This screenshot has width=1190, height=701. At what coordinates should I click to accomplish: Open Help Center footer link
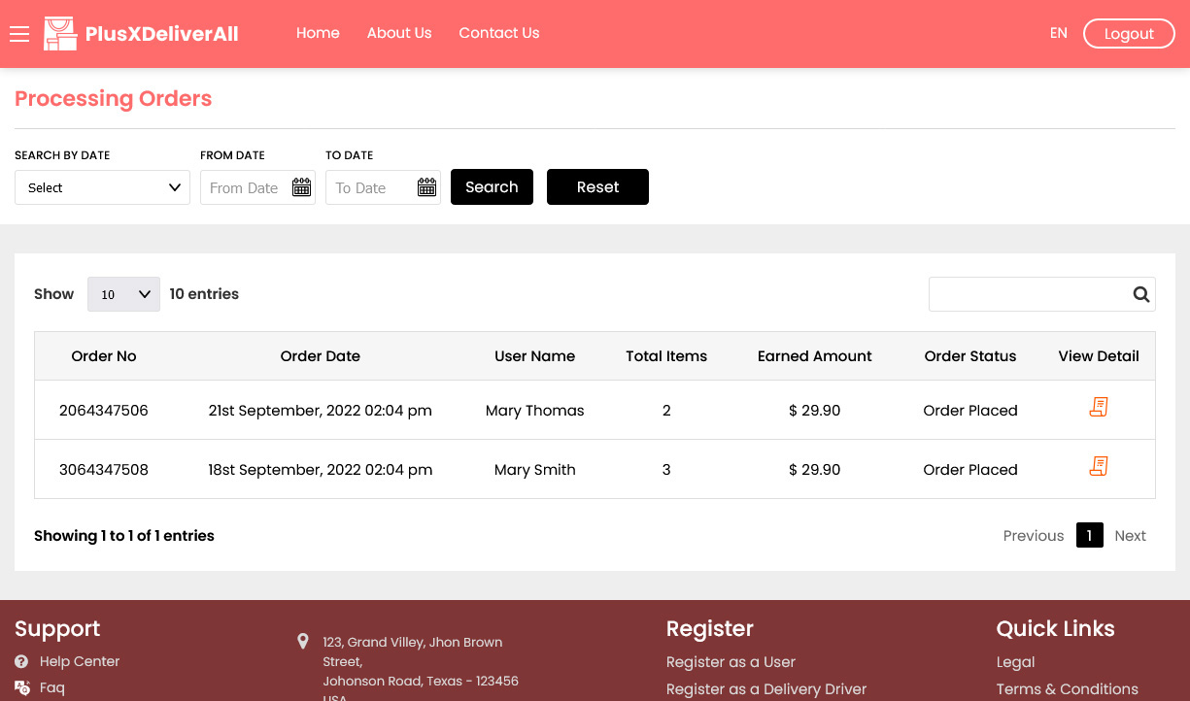pos(80,661)
